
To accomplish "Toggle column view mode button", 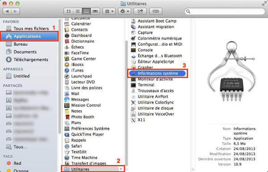I will tap(86, 12).
